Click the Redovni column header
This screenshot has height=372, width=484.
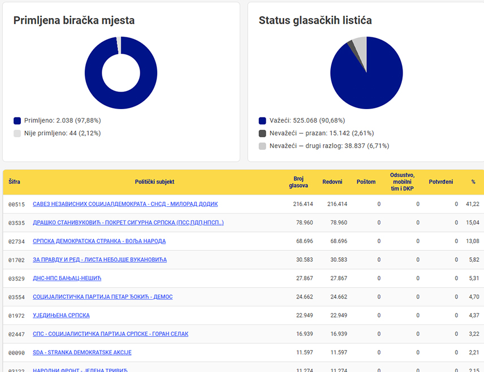pos(332,182)
